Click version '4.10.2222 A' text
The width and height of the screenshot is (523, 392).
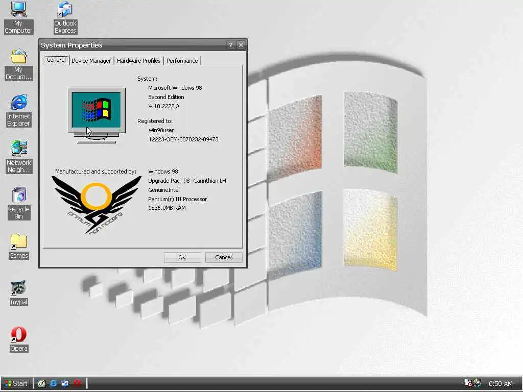pos(164,106)
